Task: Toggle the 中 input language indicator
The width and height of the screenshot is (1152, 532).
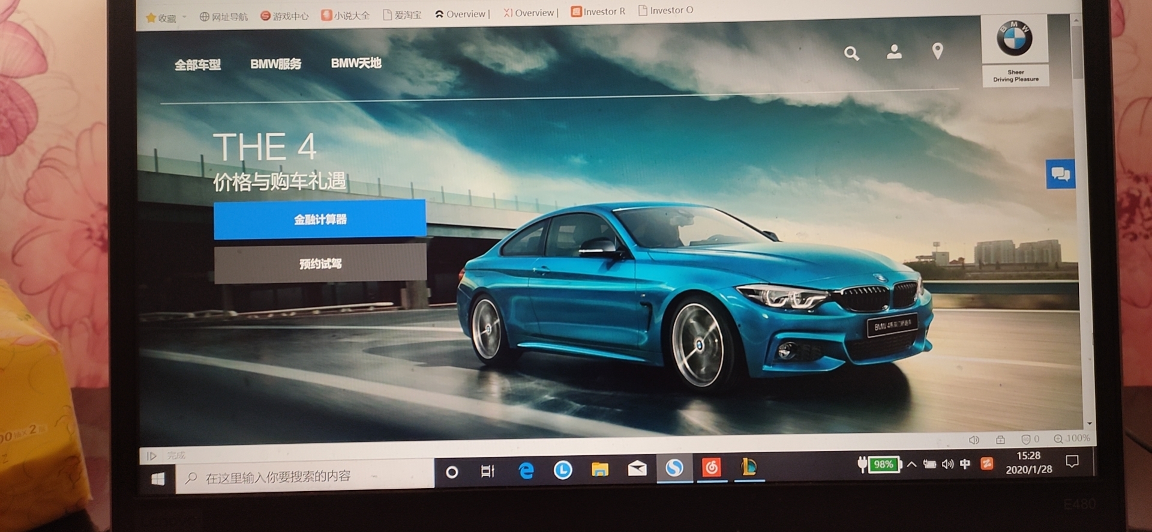Action: (965, 464)
